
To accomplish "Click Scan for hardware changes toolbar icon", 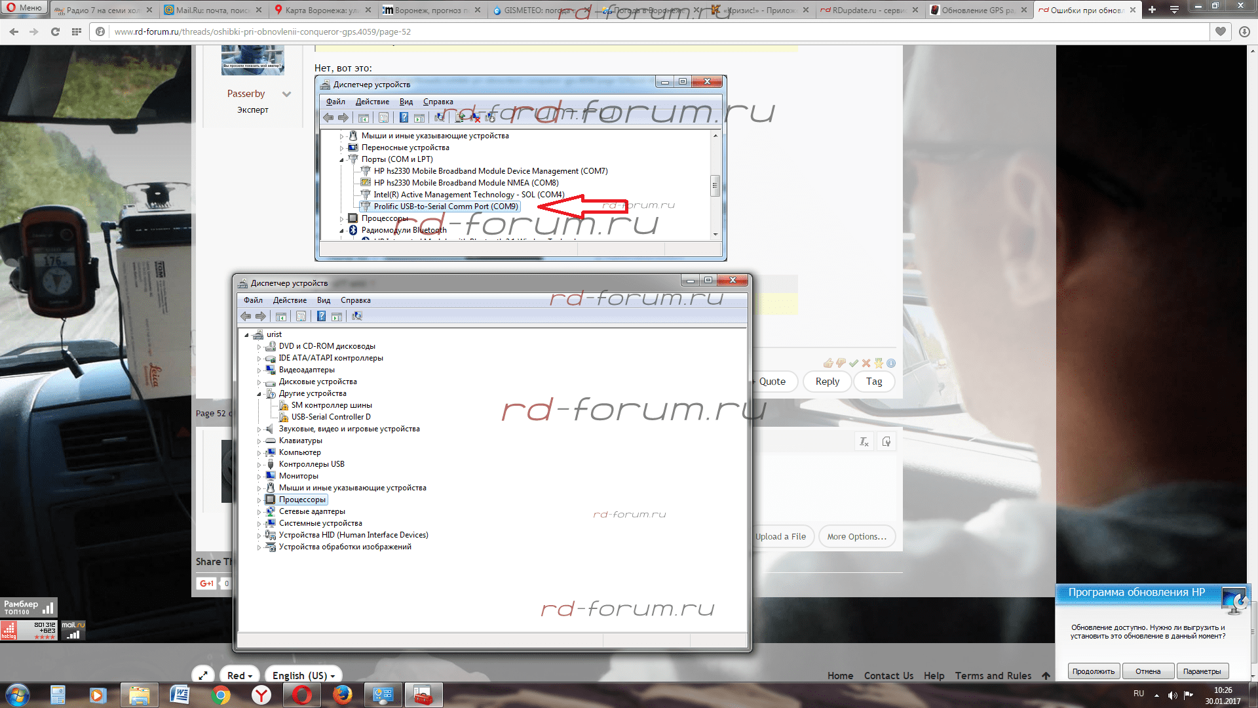I will click(x=357, y=317).
